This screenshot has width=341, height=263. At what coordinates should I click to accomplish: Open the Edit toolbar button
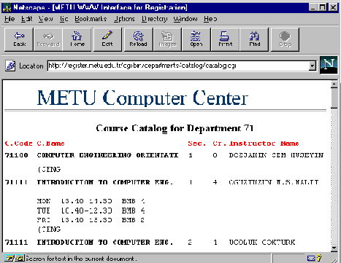tap(107, 39)
